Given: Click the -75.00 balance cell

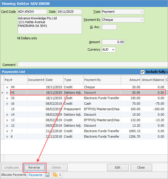Looking at the screenshot, I should coord(153,104).
